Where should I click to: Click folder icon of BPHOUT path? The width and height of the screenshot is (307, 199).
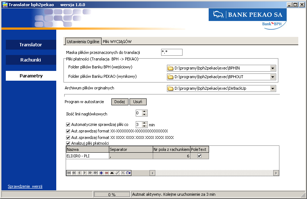click(171, 77)
